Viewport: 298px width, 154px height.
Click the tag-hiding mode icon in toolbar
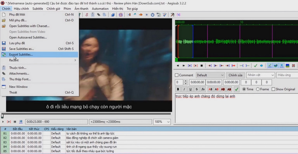178,15
